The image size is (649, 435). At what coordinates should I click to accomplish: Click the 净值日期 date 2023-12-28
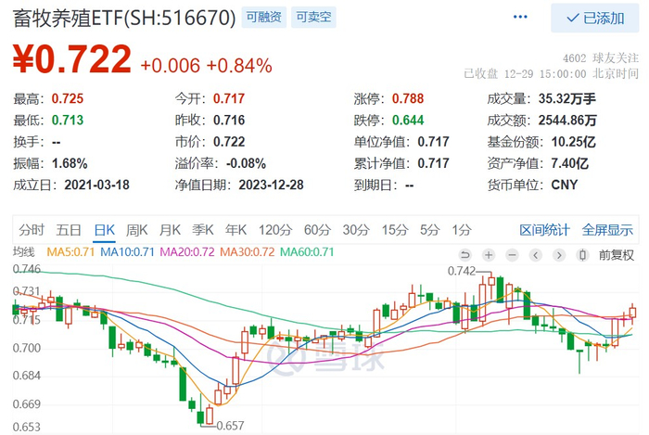tap(271, 185)
